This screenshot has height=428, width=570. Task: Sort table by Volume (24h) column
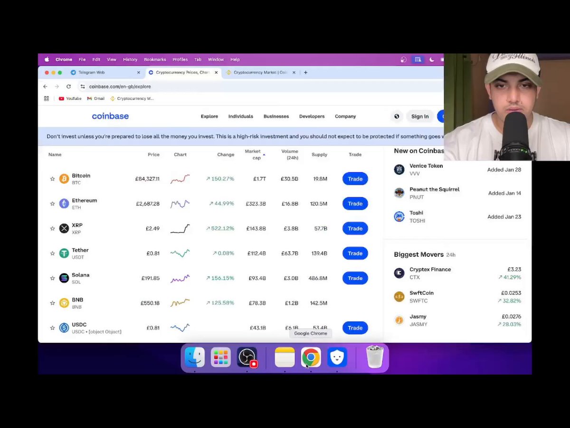[289, 155]
